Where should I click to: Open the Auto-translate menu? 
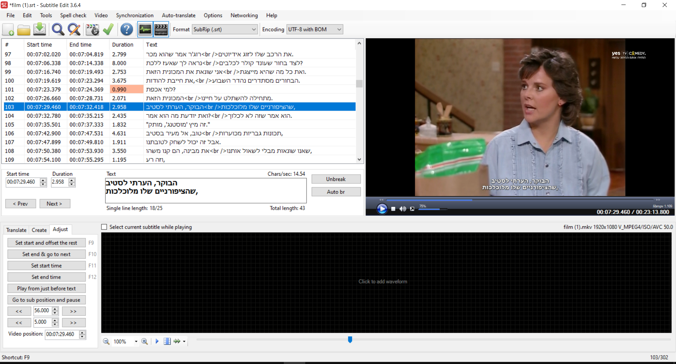[x=179, y=15]
